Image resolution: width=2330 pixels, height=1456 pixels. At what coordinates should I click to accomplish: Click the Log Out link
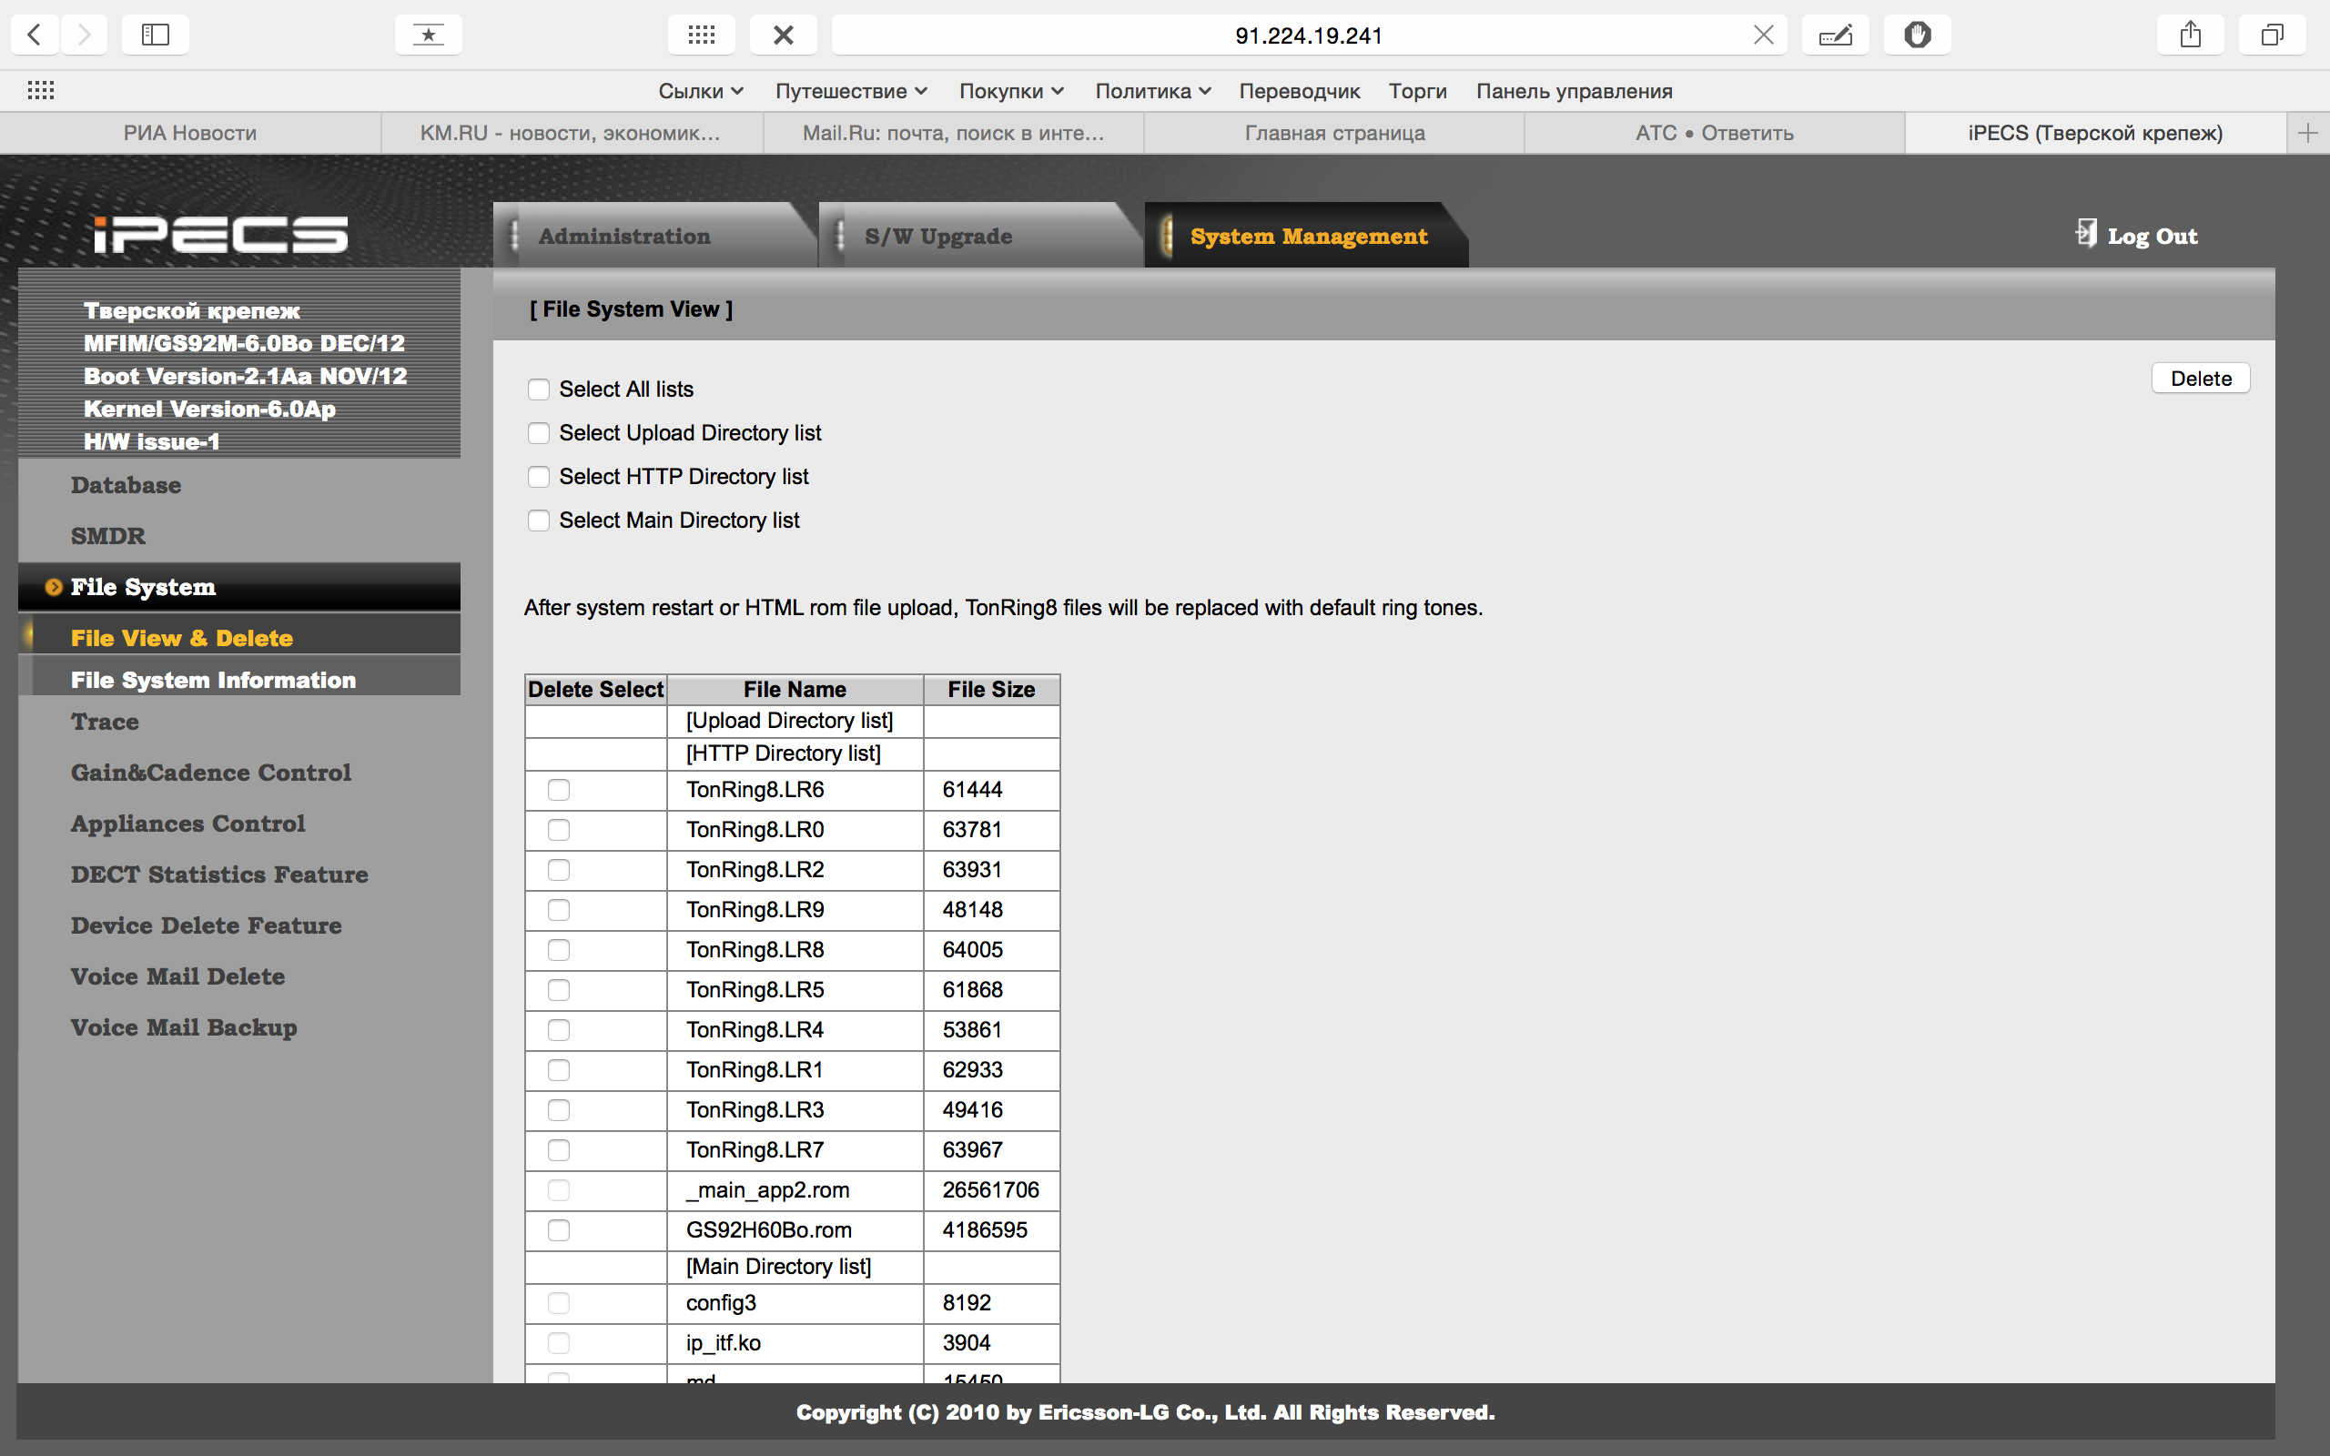2151,236
